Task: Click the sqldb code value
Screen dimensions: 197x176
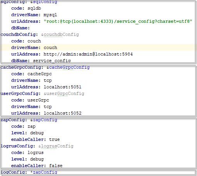Action: coord(34,8)
